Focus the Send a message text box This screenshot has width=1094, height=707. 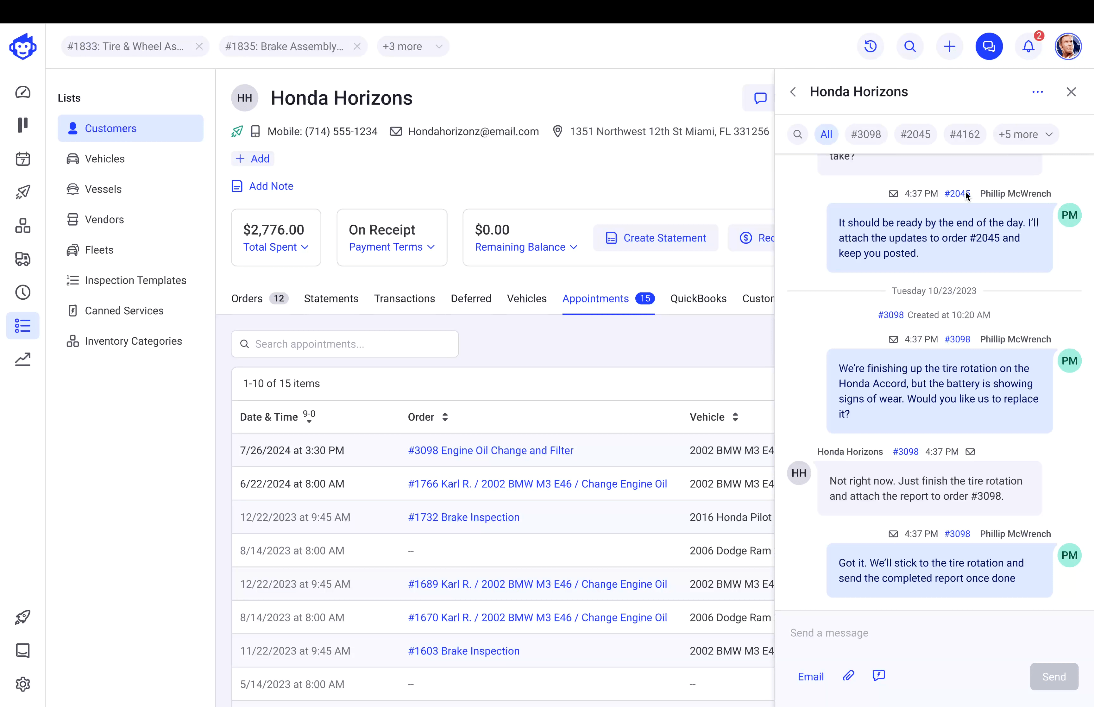pos(934,633)
